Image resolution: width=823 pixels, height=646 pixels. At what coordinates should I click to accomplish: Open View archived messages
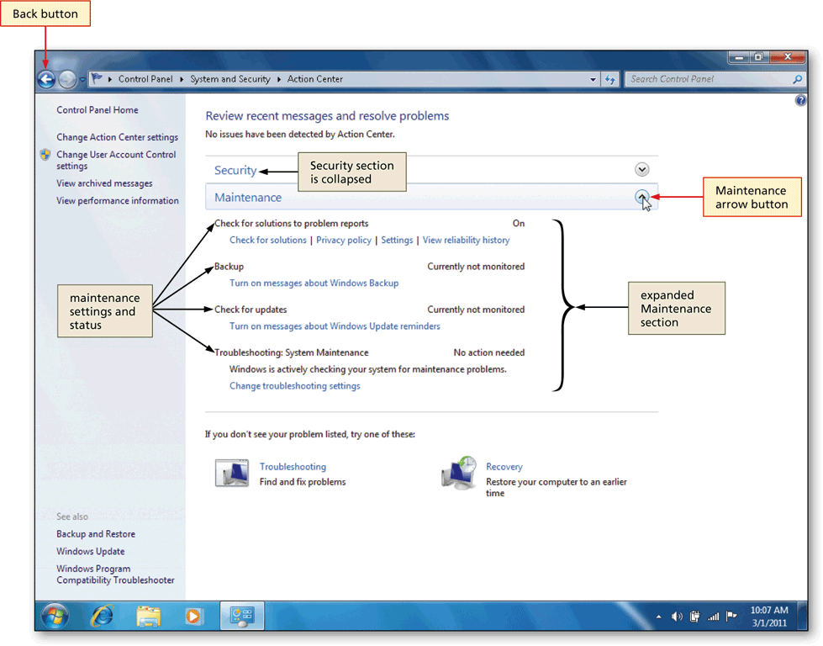(x=104, y=183)
